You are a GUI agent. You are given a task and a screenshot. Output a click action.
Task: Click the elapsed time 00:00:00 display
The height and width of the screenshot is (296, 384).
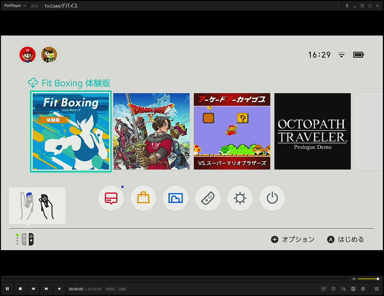76,289
